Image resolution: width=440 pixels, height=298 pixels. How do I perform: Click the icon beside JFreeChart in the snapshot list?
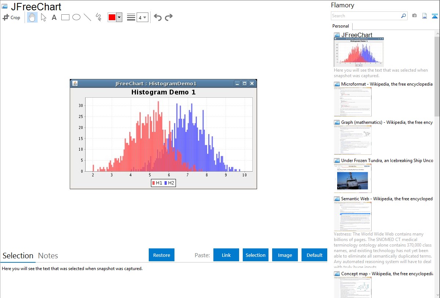click(x=337, y=35)
